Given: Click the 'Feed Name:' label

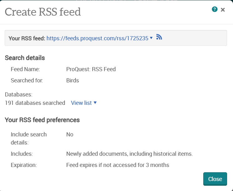Looking at the screenshot, I should 25,69.
